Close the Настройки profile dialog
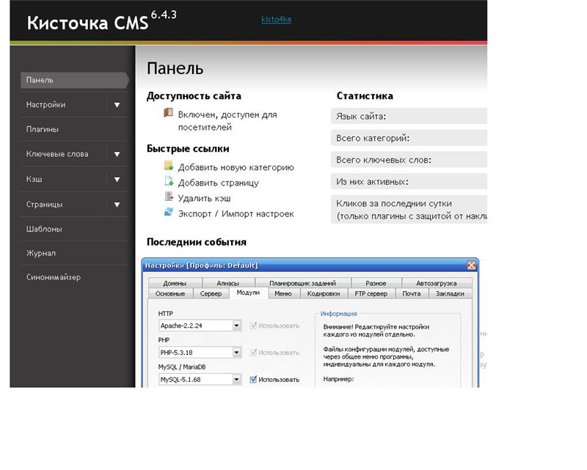The width and height of the screenshot is (587, 470). click(x=471, y=265)
